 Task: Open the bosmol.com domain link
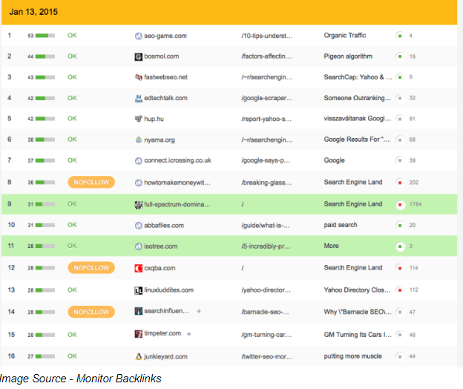click(162, 56)
